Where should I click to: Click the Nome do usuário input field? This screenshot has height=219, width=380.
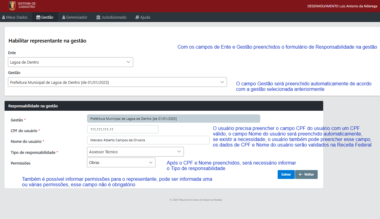(148, 140)
